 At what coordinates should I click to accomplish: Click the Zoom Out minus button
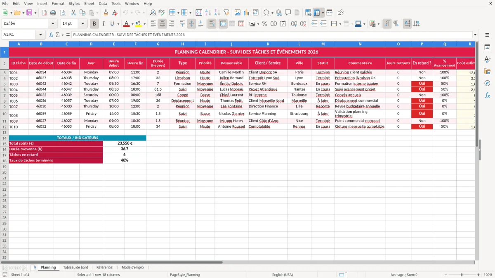point(445,275)
